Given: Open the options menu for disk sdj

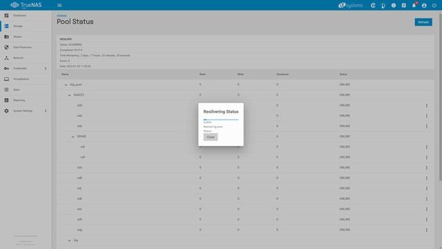Looking at the screenshot, I should (x=427, y=188).
